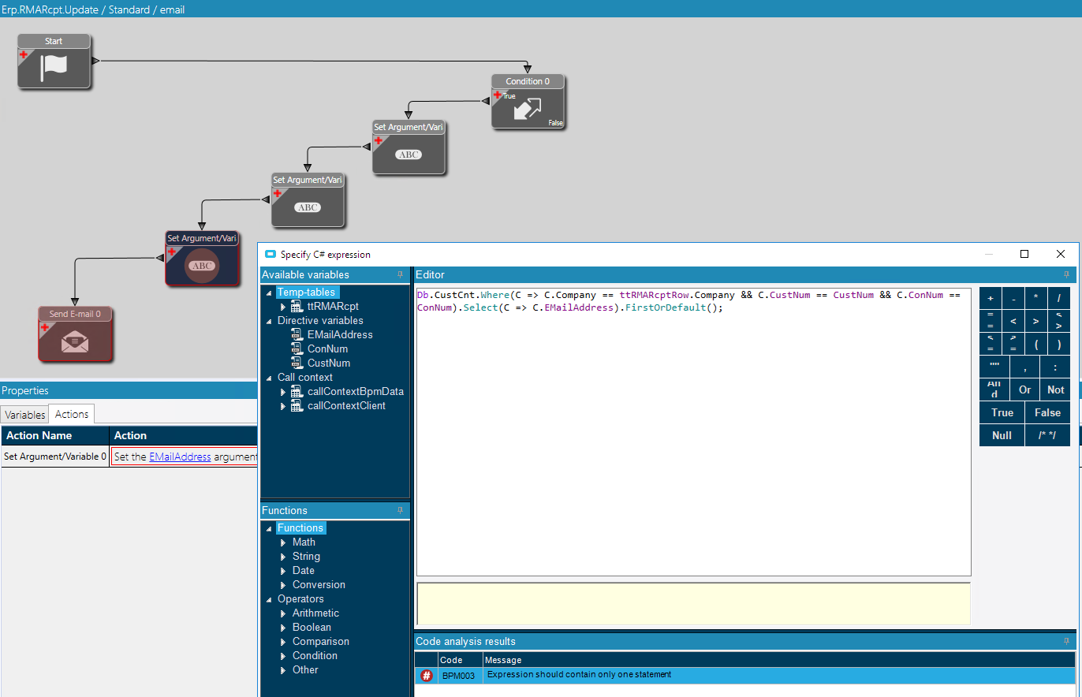Click the Code column header

(460, 660)
